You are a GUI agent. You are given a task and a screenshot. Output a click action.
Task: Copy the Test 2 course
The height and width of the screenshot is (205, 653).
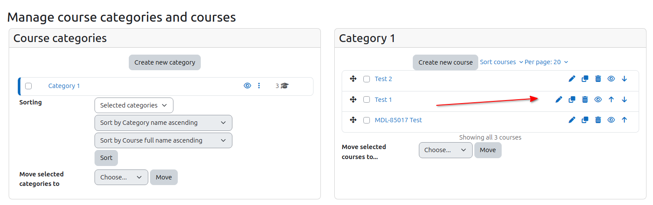click(x=585, y=79)
